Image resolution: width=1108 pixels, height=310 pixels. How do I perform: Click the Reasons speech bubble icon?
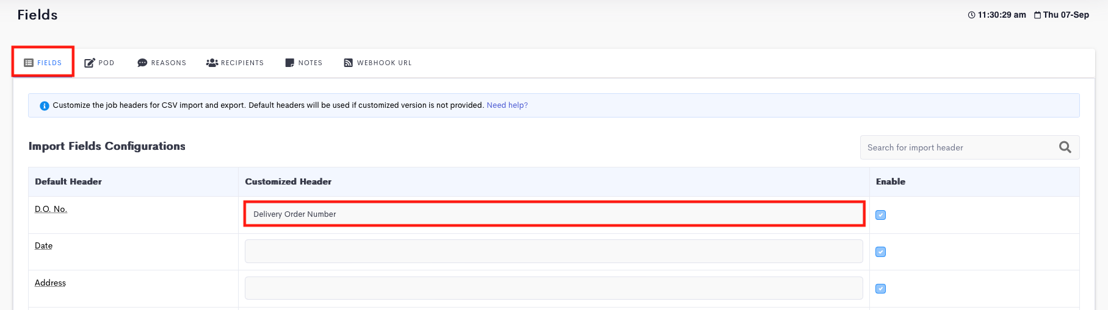point(142,63)
